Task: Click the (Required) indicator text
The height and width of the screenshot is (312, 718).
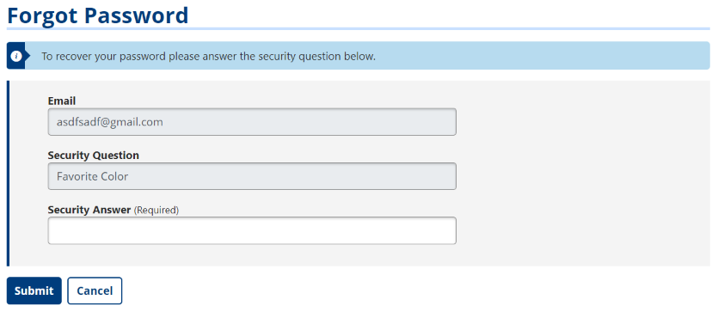Action: [156, 210]
